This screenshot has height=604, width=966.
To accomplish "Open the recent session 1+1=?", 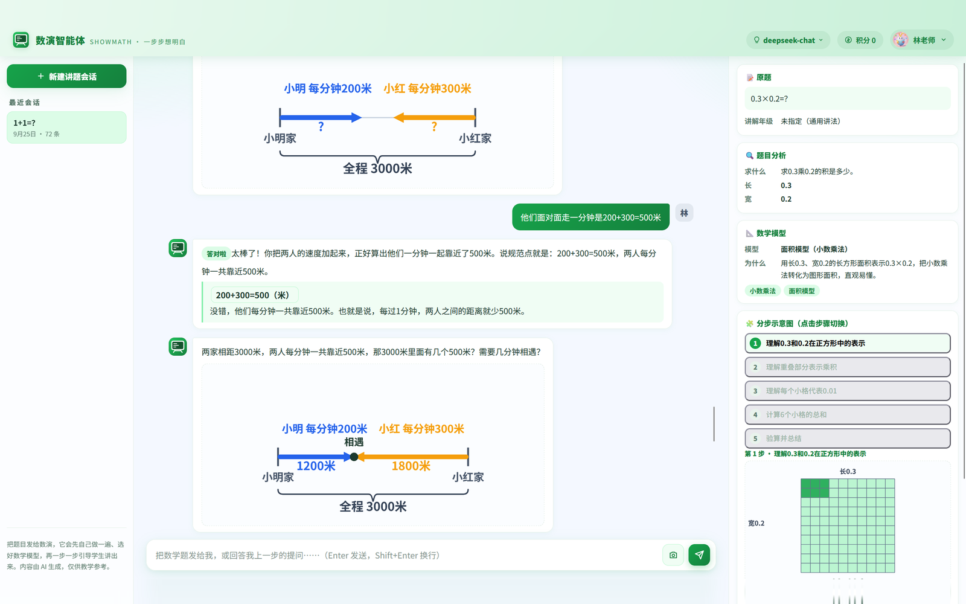I will (x=66, y=127).
